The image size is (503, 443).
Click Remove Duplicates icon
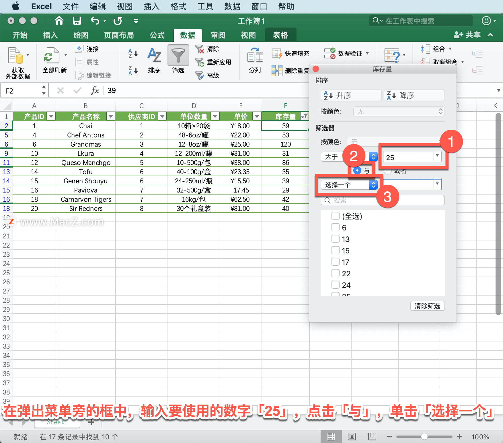pos(277,71)
